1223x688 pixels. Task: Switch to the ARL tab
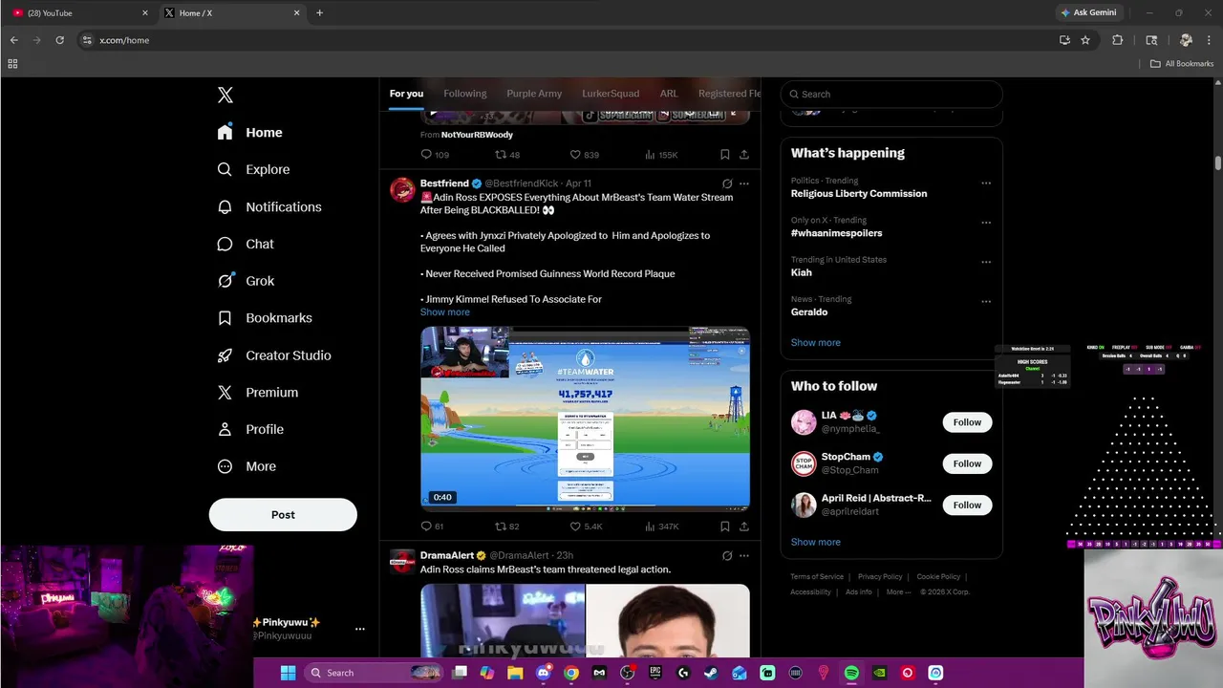click(x=669, y=94)
